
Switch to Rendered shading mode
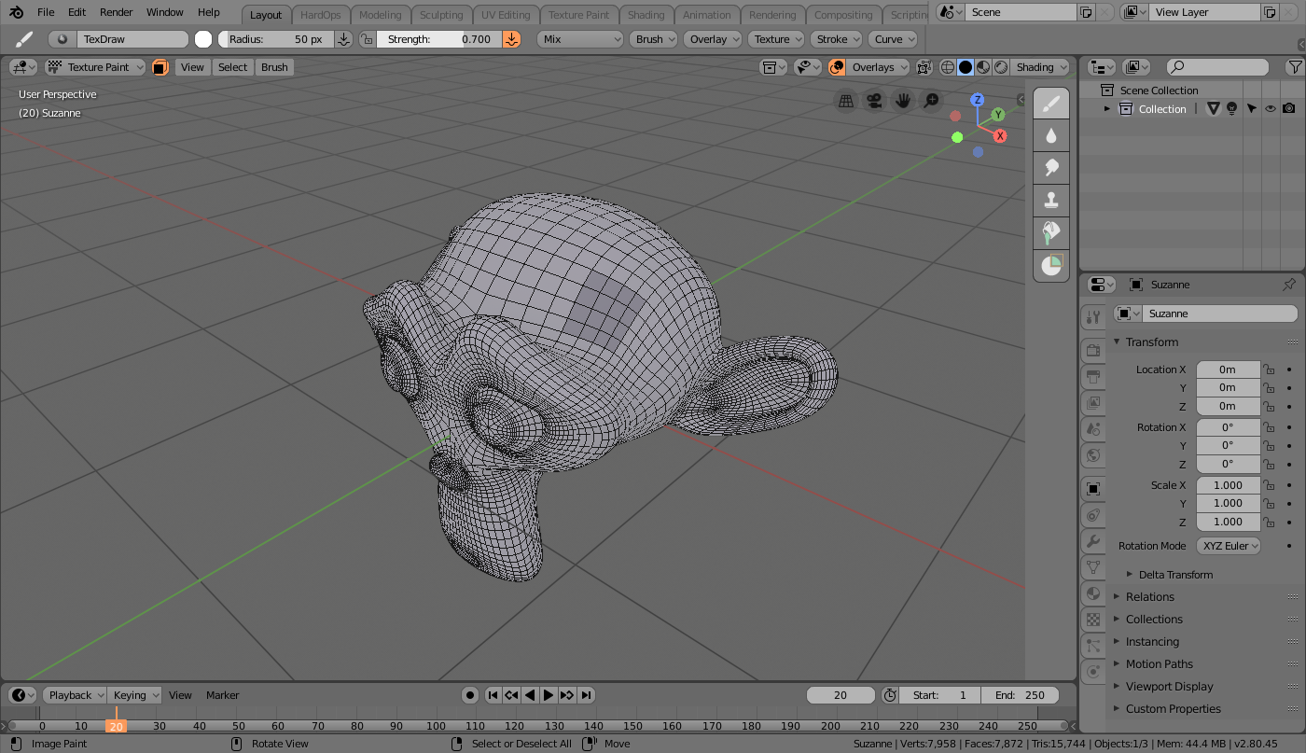pos(1000,67)
